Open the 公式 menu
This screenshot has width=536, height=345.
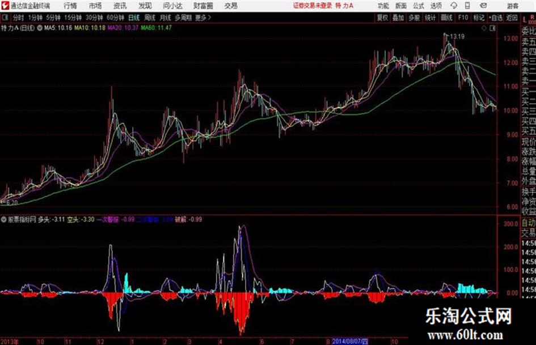point(418,6)
